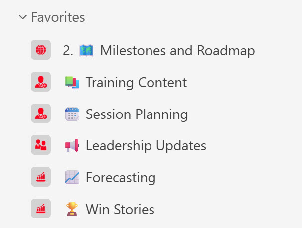This screenshot has width=302, height=228.
Task: Collapse the Favorites section chevron
Action: click(22, 17)
